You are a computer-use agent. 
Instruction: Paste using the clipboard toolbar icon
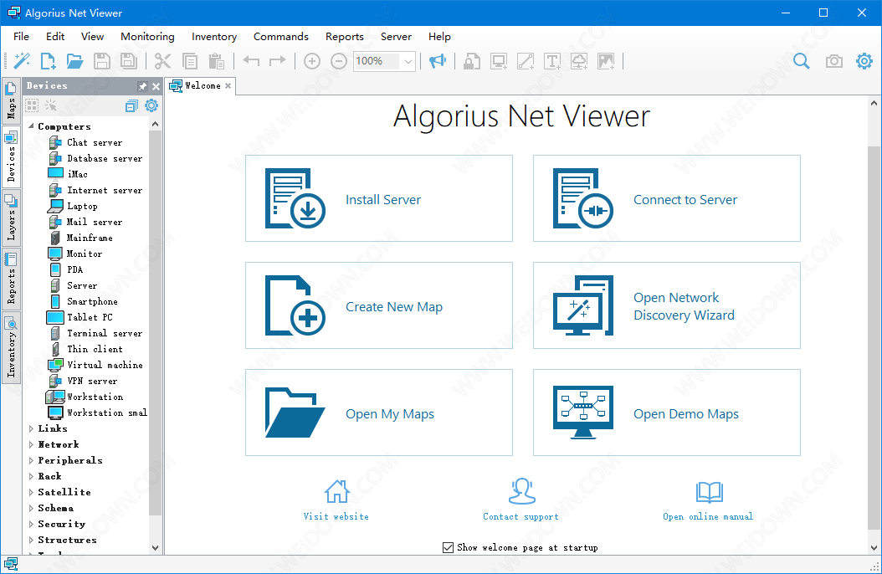217,61
